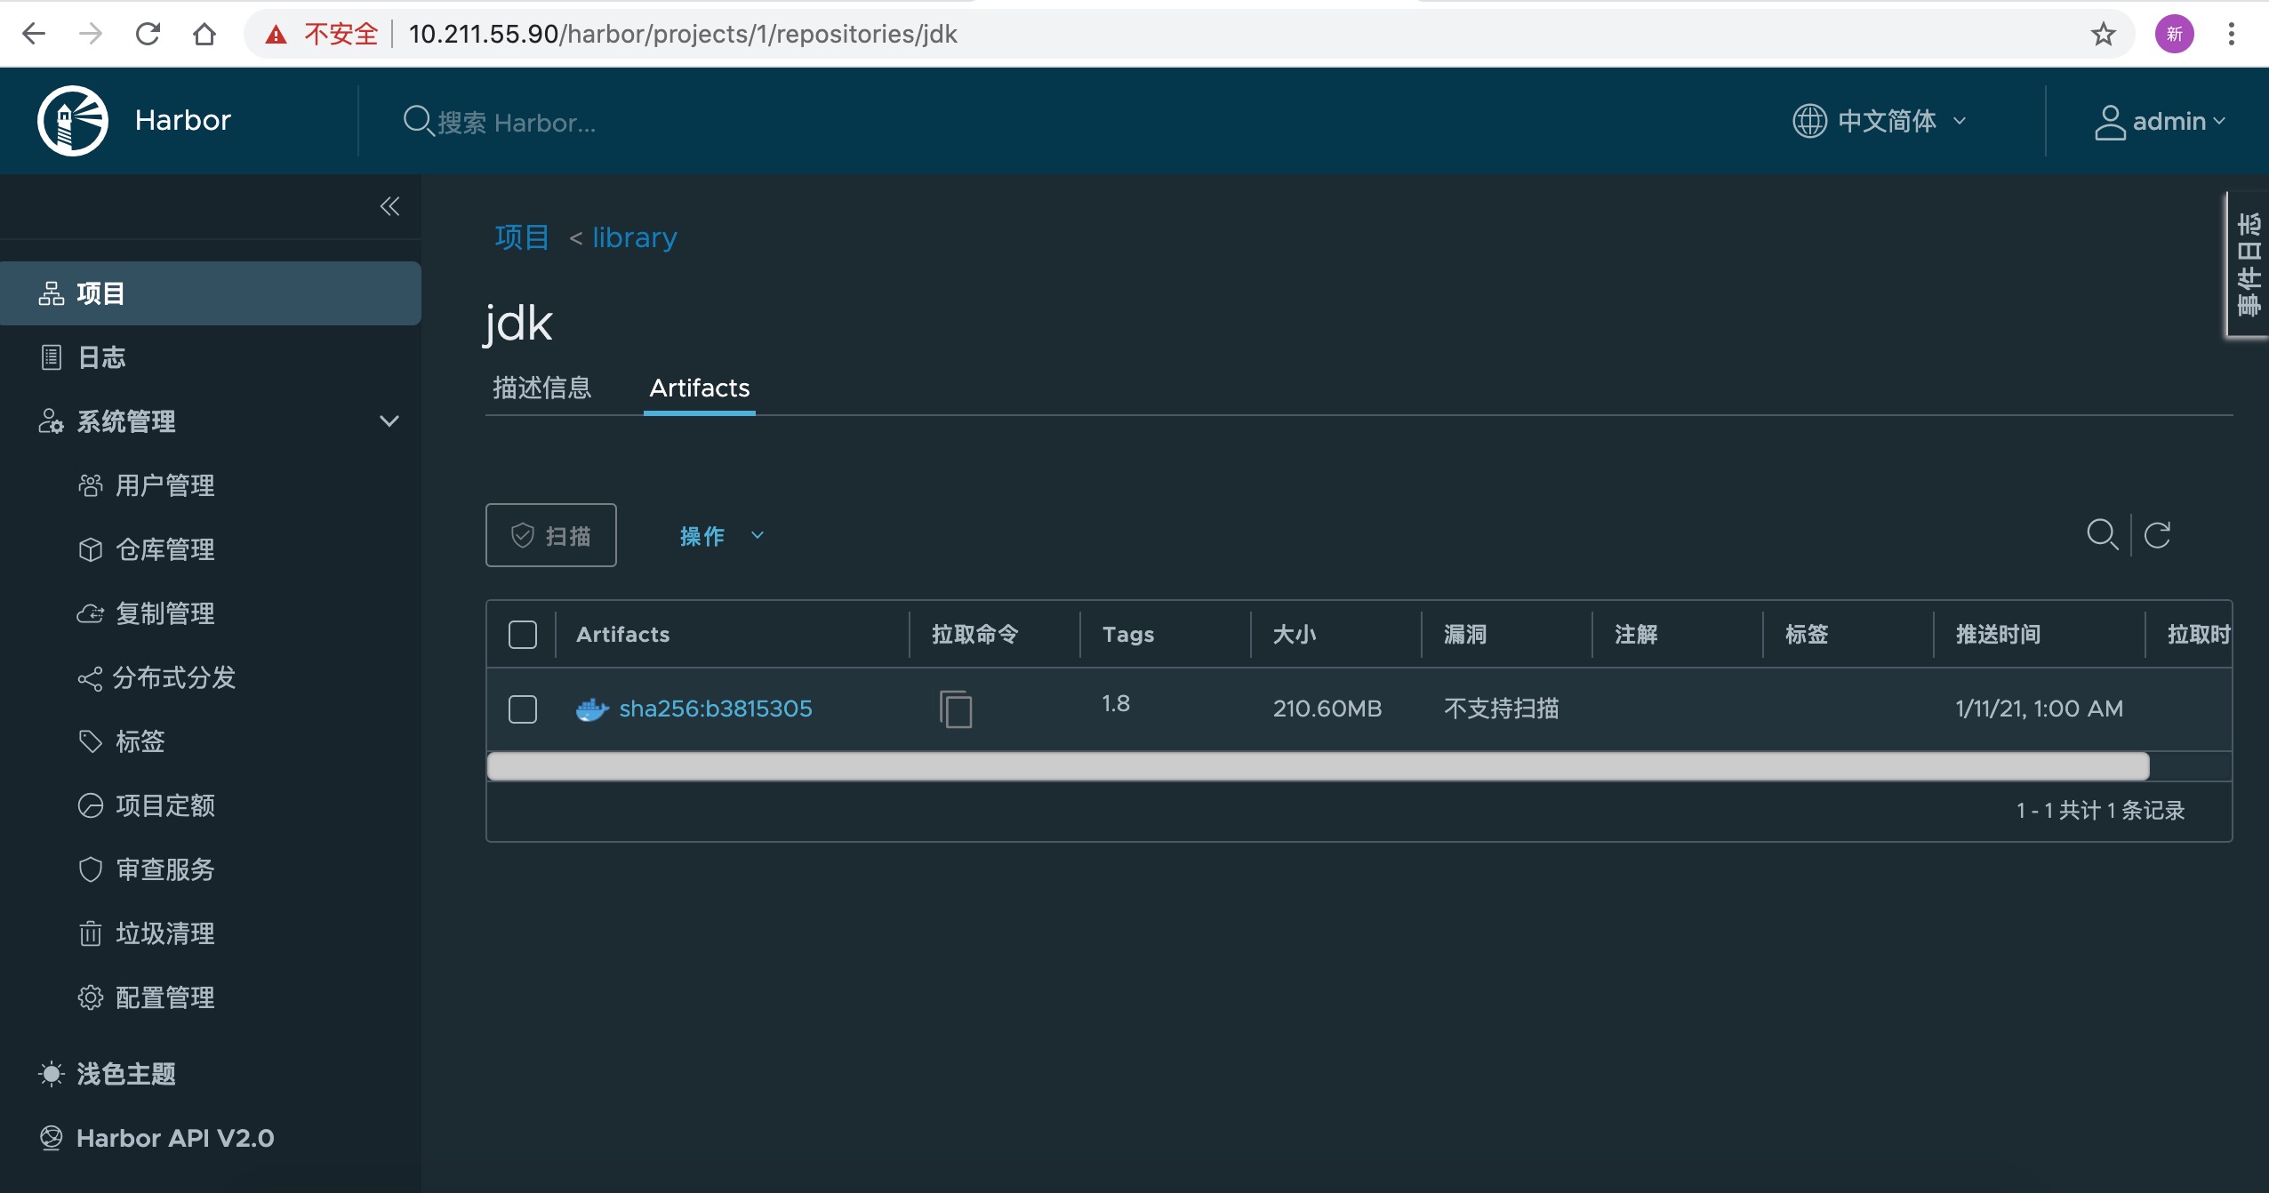The image size is (2269, 1193).
Task: Open the 中文简体 language dropdown
Action: [1880, 121]
